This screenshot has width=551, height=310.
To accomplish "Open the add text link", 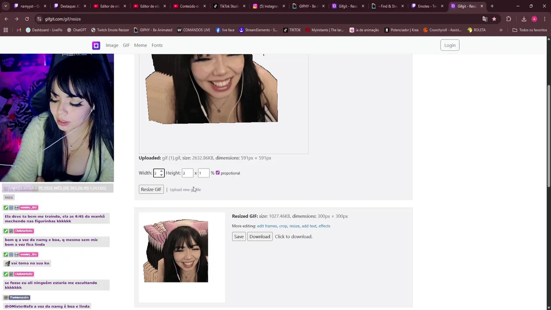I will (x=309, y=226).
